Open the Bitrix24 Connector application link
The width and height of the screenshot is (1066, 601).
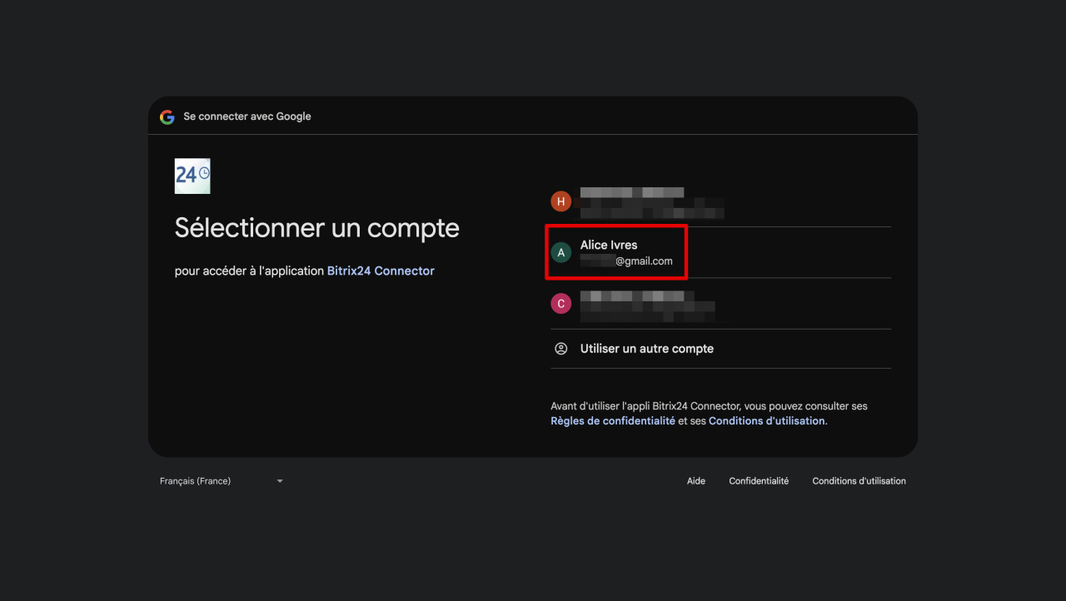[x=381, y=271]
